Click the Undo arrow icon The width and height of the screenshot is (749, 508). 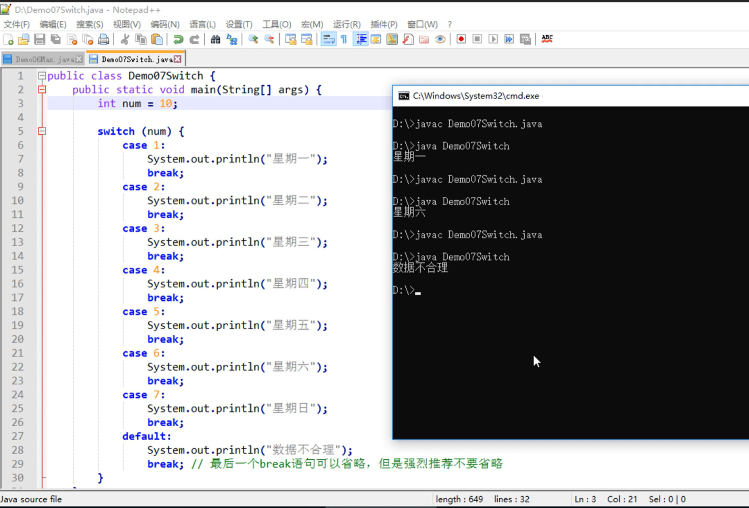click(178, 39)
